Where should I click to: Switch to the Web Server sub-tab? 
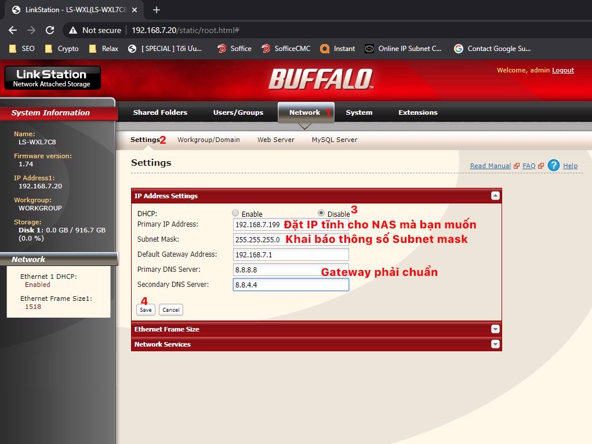(276, 140)
